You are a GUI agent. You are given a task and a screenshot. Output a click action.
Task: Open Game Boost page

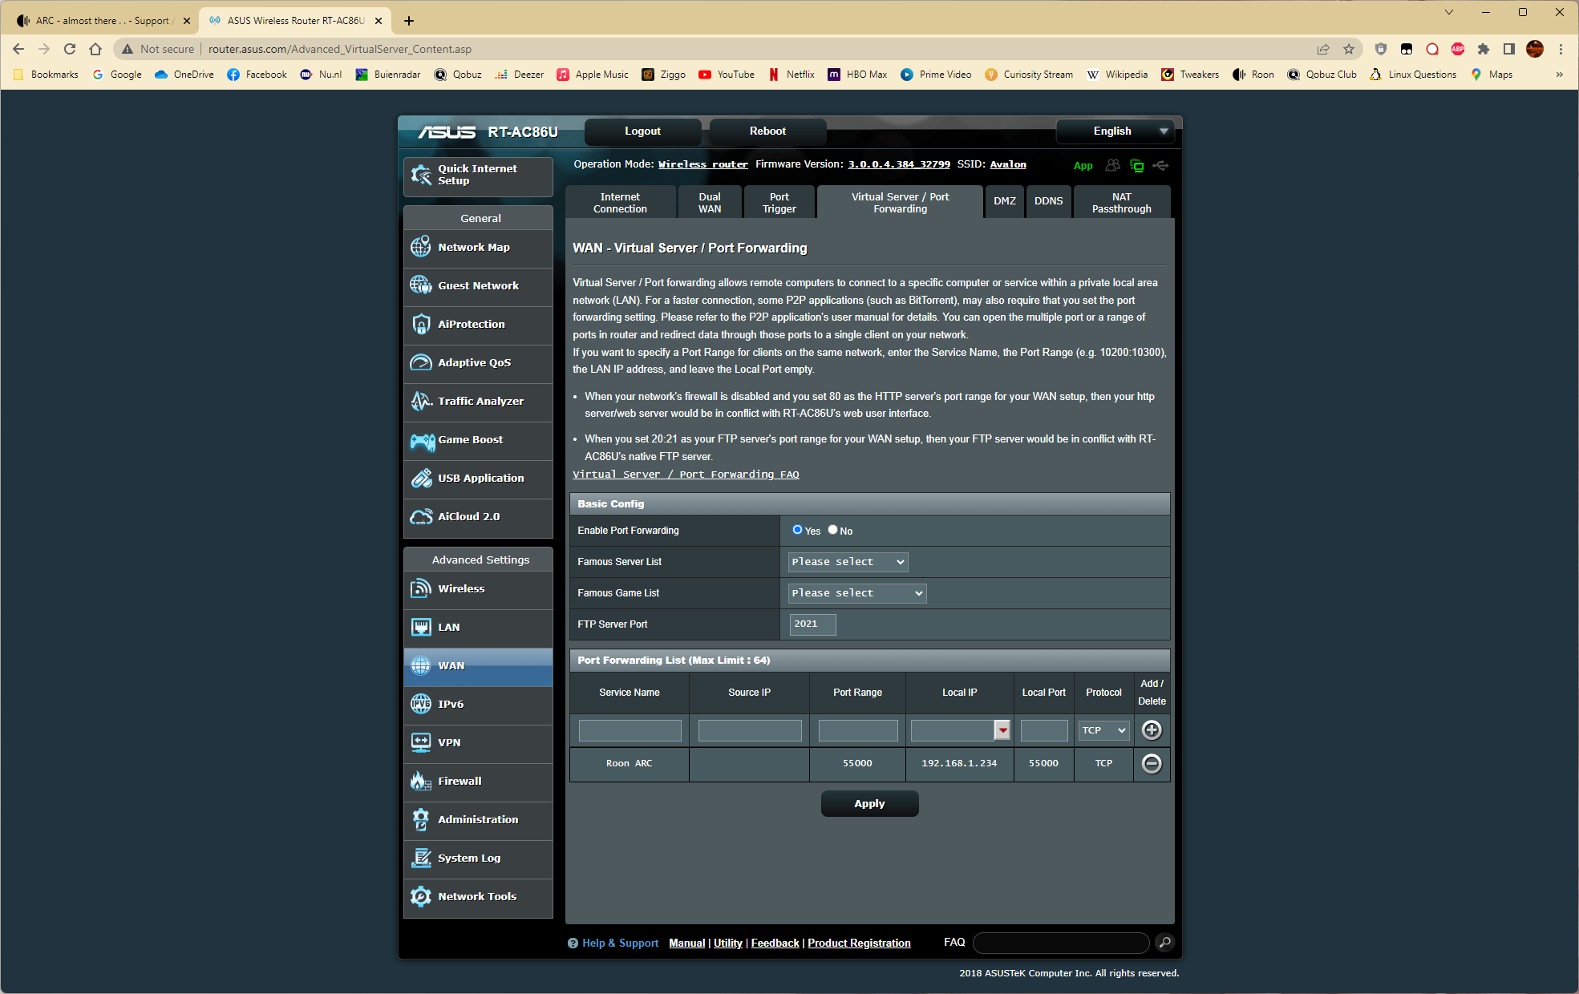coord(478,440)
